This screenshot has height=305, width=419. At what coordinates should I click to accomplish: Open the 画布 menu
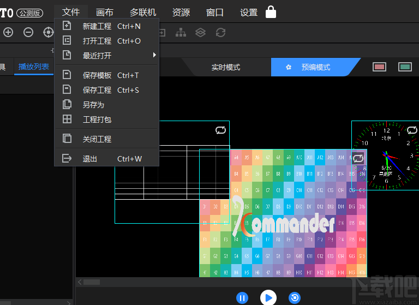click(105, 13)
